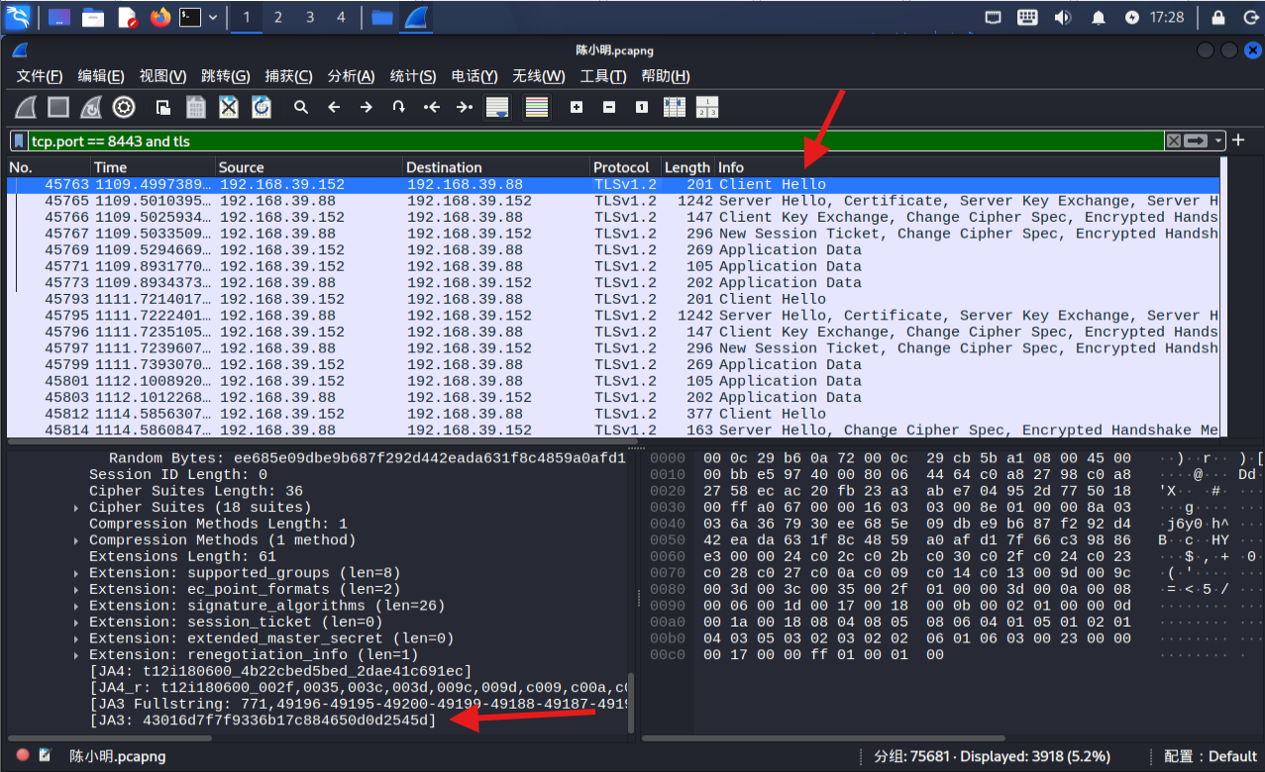This screenshot has width=1265, height=772.
Task: Open the 分析(A) menu
Action: (351, 76)
